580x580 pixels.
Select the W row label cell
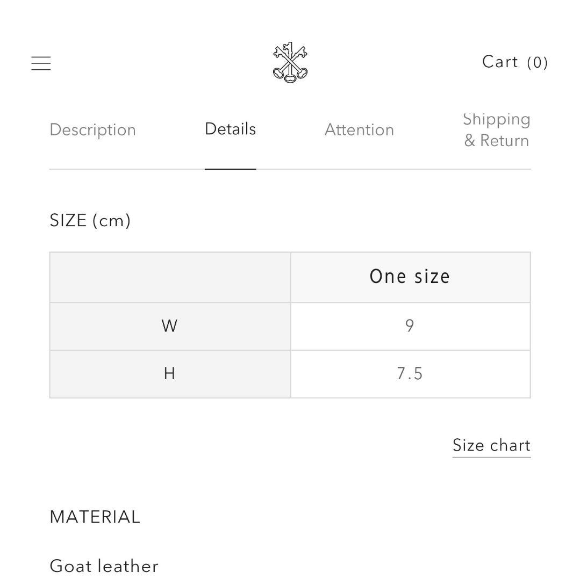(x=169, y=326)
